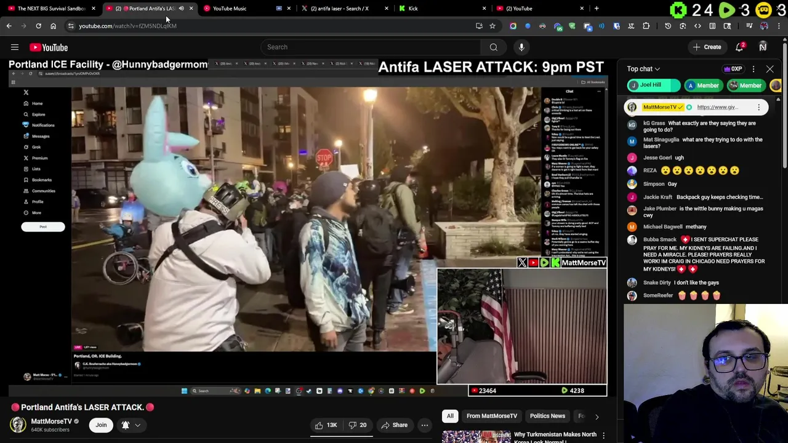The image size is (788, 443).
Task: Share the video
Action: tap(394, 425)
